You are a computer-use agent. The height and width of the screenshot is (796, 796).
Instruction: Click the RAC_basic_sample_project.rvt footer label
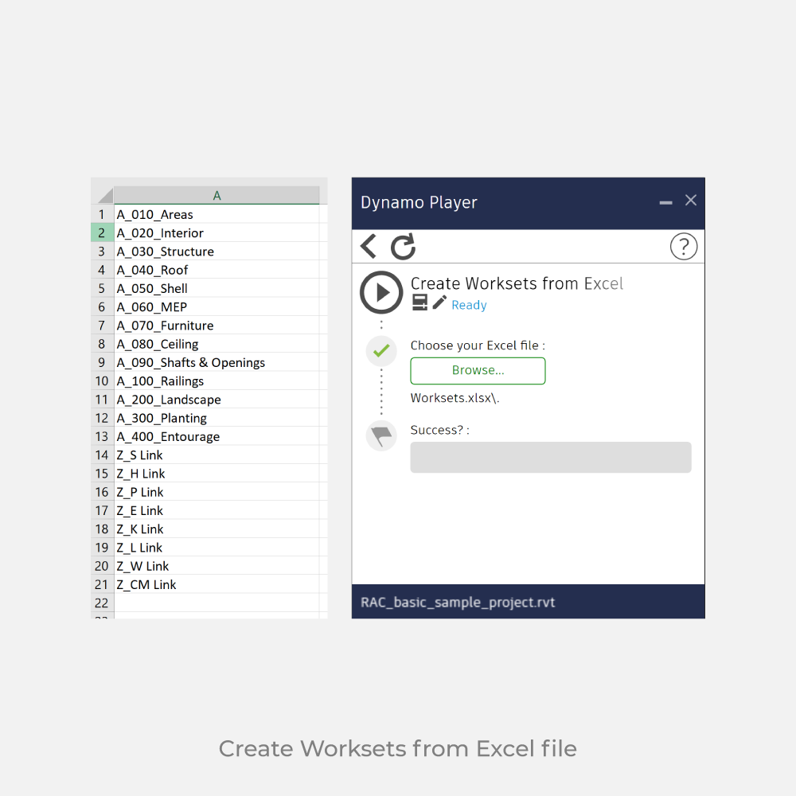point(458,603)
